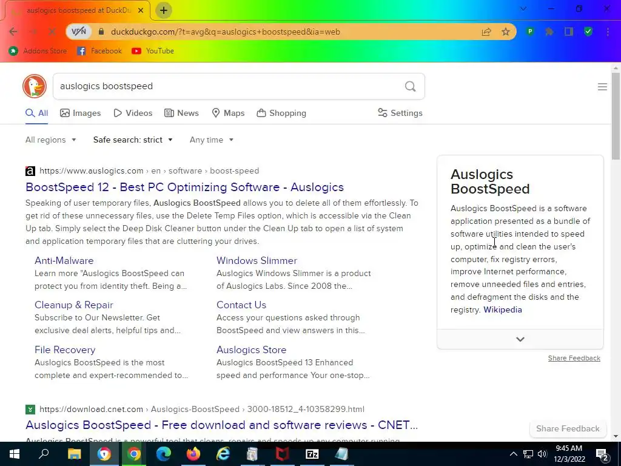
Task: Expand the All regions dropdown
Action: click(x=51, y=140)
